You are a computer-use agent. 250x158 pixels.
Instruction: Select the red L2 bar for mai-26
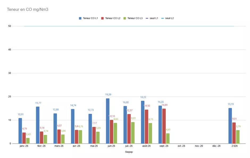point(94,135)
